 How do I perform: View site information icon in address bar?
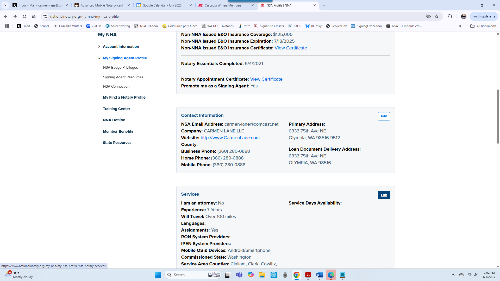pos(45,16)
